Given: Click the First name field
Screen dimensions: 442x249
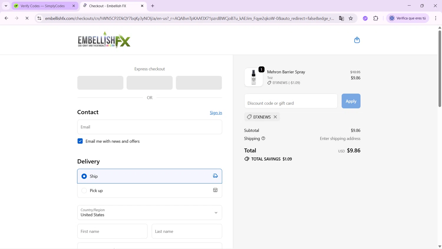Looking at the screenshot, I should [x=112, y=231].
